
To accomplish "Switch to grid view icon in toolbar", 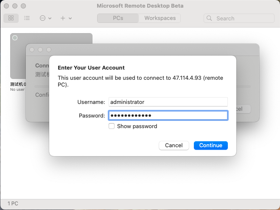I will (x=11, y=18).
